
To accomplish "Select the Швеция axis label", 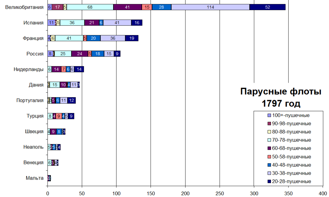I will pos(34,132).
